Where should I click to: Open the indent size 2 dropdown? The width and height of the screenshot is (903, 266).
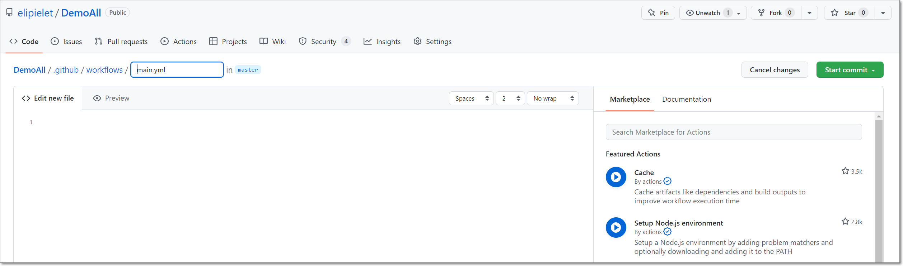pyautogui.click(x=510, y=98)
